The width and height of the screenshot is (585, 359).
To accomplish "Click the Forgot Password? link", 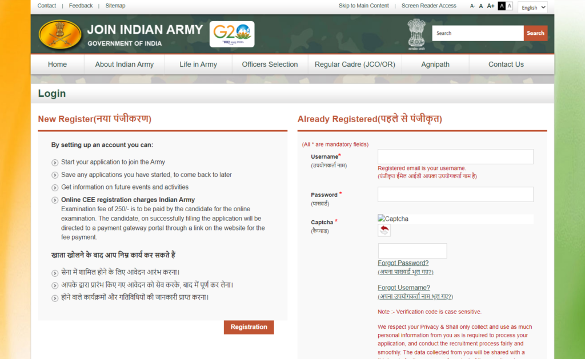I will tap(403, 263).
